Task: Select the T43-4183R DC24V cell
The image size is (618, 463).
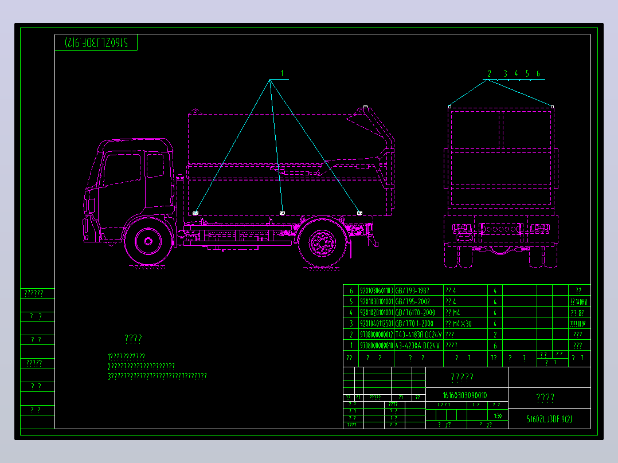Action: click(418, 335)
